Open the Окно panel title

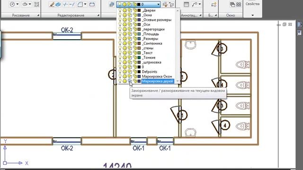coord(231,15)
